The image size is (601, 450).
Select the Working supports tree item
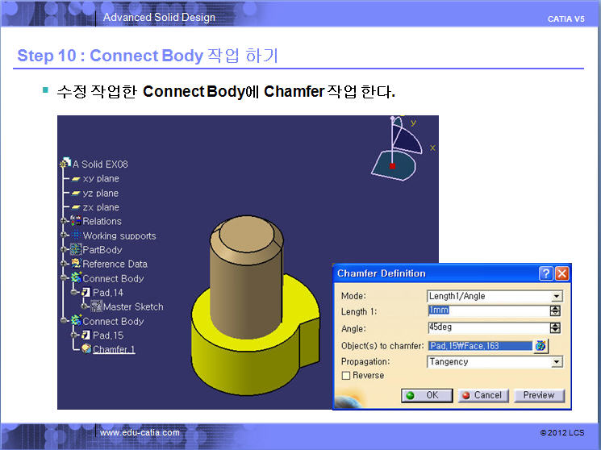point(119,235)
